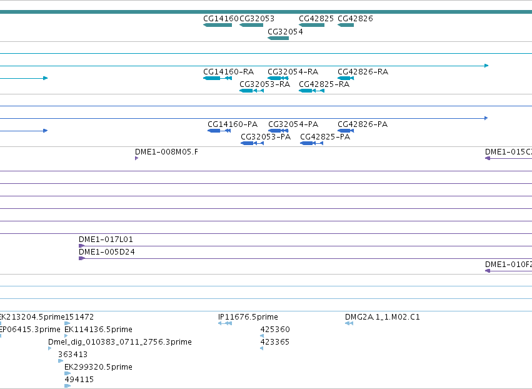Click the label text CG14160-PA
The image size is (532, 389).
tap(233, 124)
